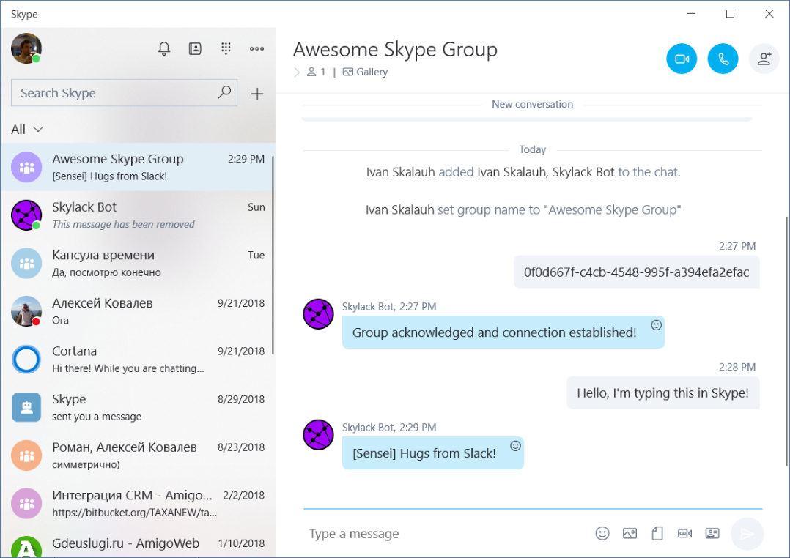790x558 pixels.
Task: Open the Капсула времени chat
Action: click(x=138, y=263)
